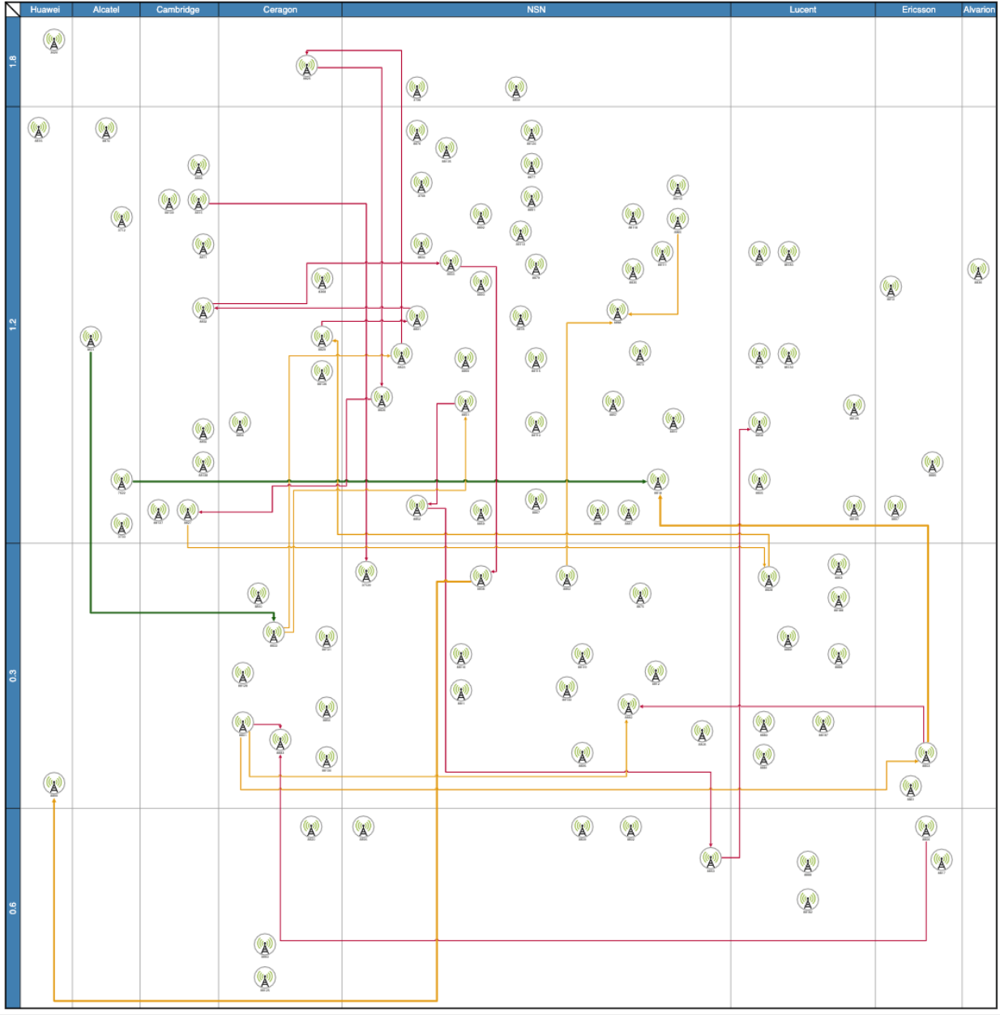Screen dimensions: 1000x1015
Task: Select the Huawei 0.3 antenna with thick orange line
Action: pyautogui.click(x=53, y=784)
